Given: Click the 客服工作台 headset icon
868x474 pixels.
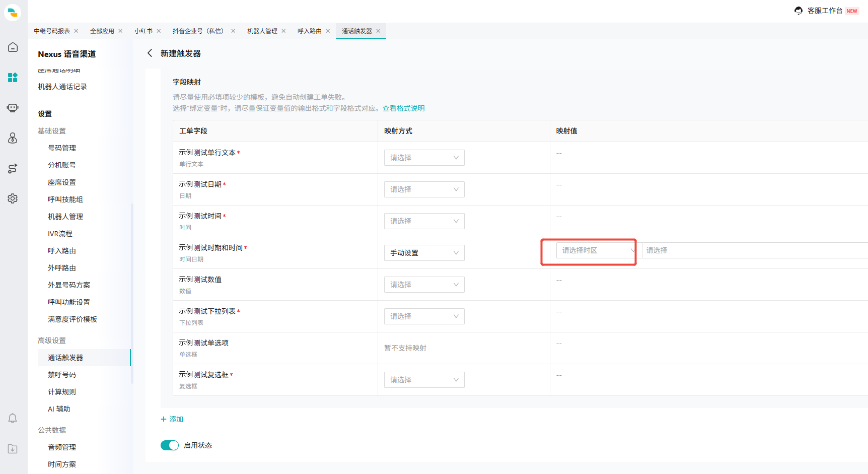Looking at the screenshot, I should tap(799, 11).
